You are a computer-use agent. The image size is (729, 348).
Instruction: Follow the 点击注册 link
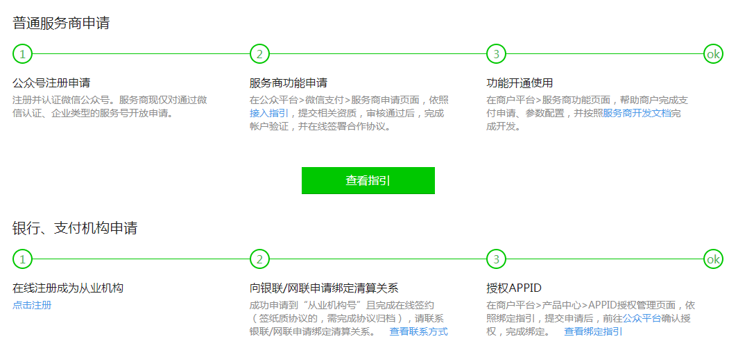pyautogui.click(x=32, y=305)
